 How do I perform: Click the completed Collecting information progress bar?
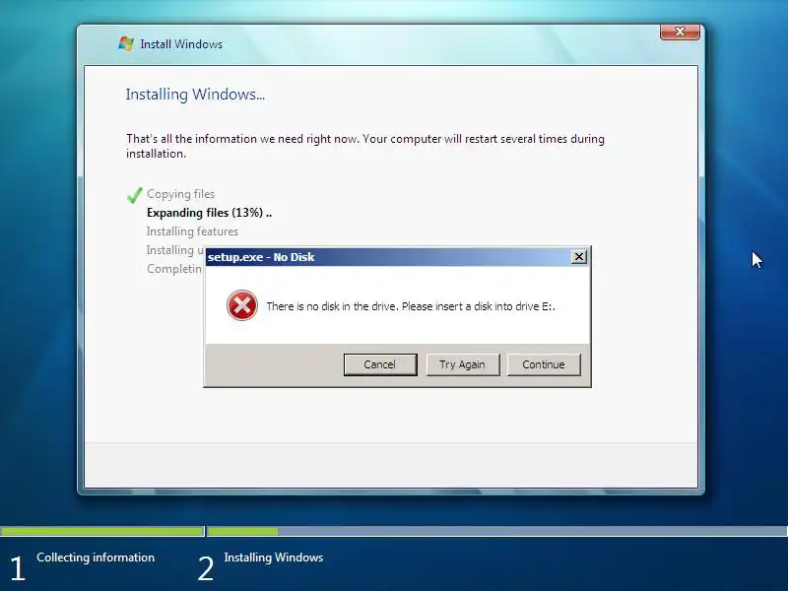[102, 531]
